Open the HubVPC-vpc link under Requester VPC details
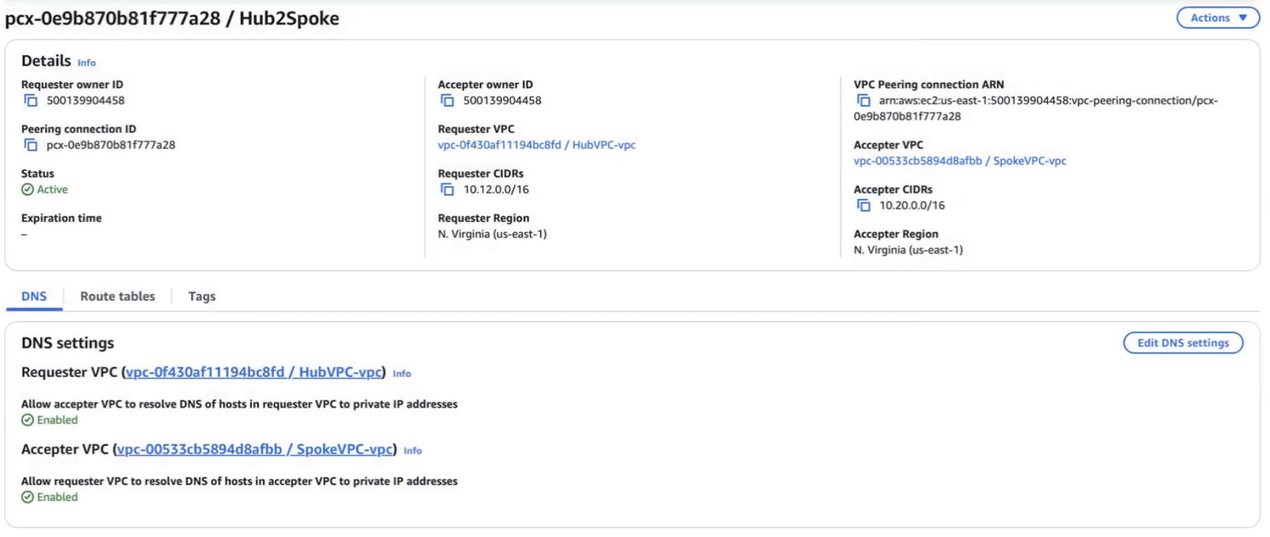 536,145
